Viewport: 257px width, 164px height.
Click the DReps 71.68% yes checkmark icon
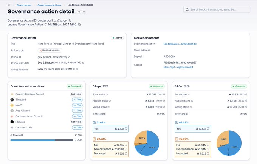point(94,123)
